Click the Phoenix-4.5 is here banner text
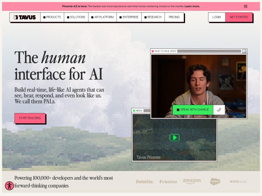The image size is (262, 196). (75, 6)
